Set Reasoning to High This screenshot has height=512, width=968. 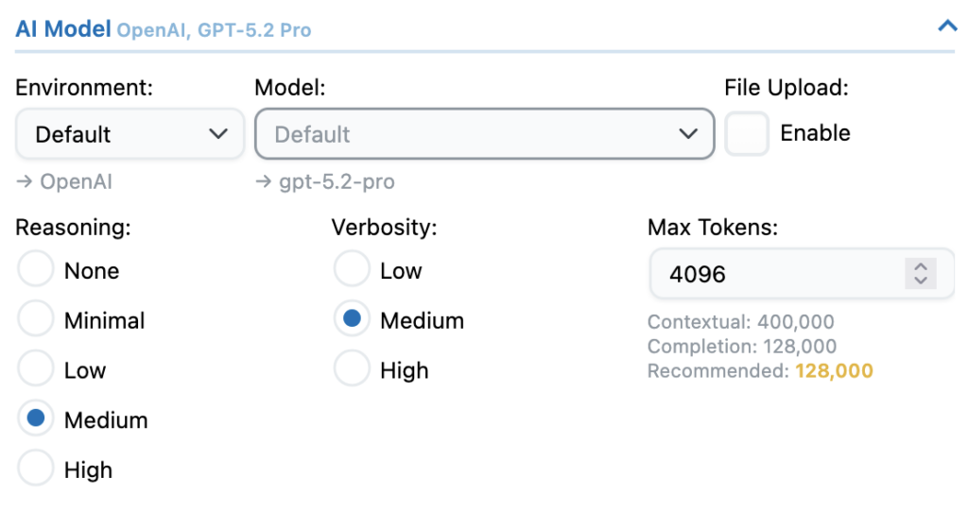click(x=36, y=469)
